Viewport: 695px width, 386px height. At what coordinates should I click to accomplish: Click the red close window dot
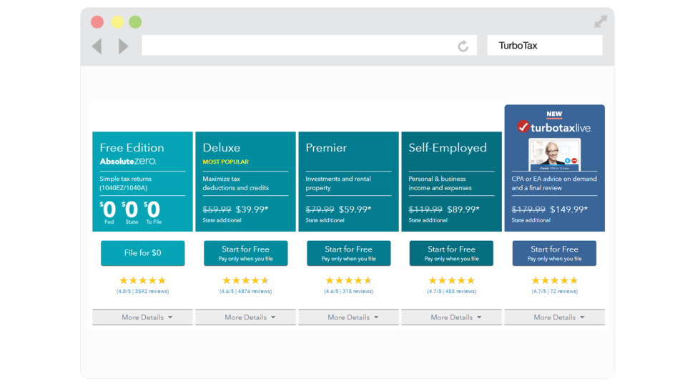97,21
